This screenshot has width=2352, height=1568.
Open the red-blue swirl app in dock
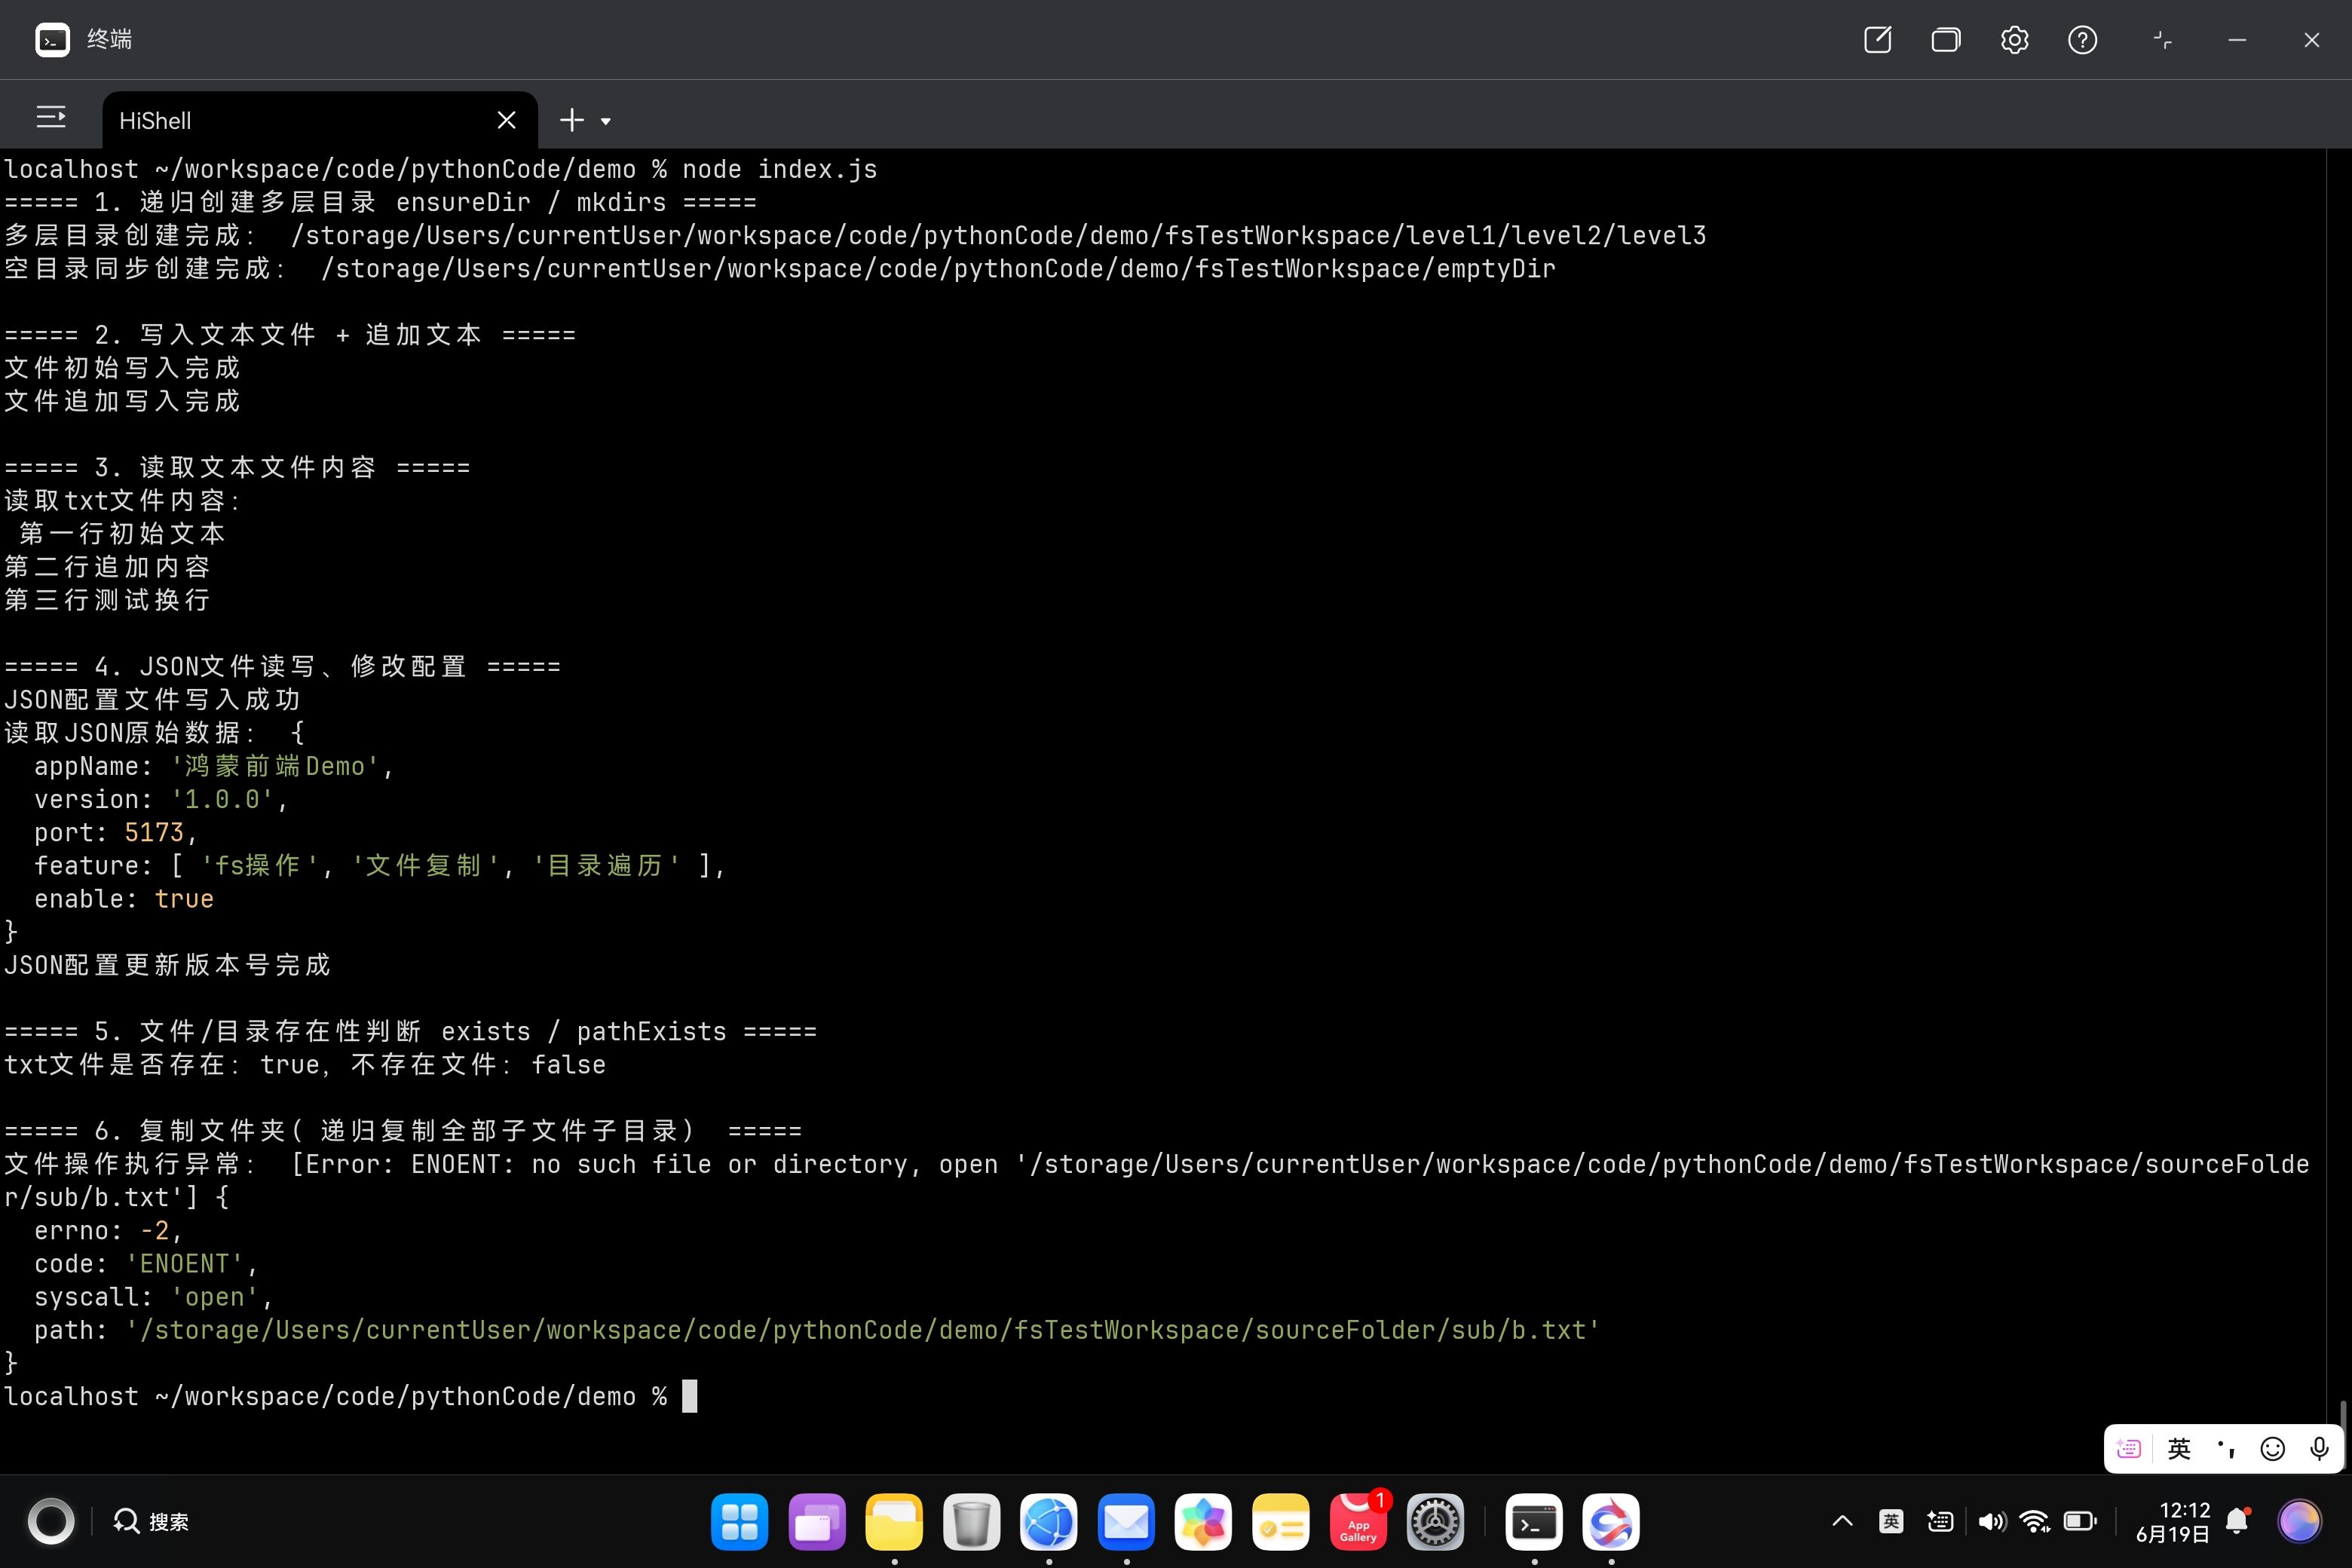tap(1611, 1522)
